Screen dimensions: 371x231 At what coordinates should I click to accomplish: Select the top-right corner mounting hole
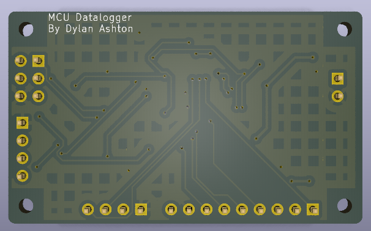click(x=344, y=29)
